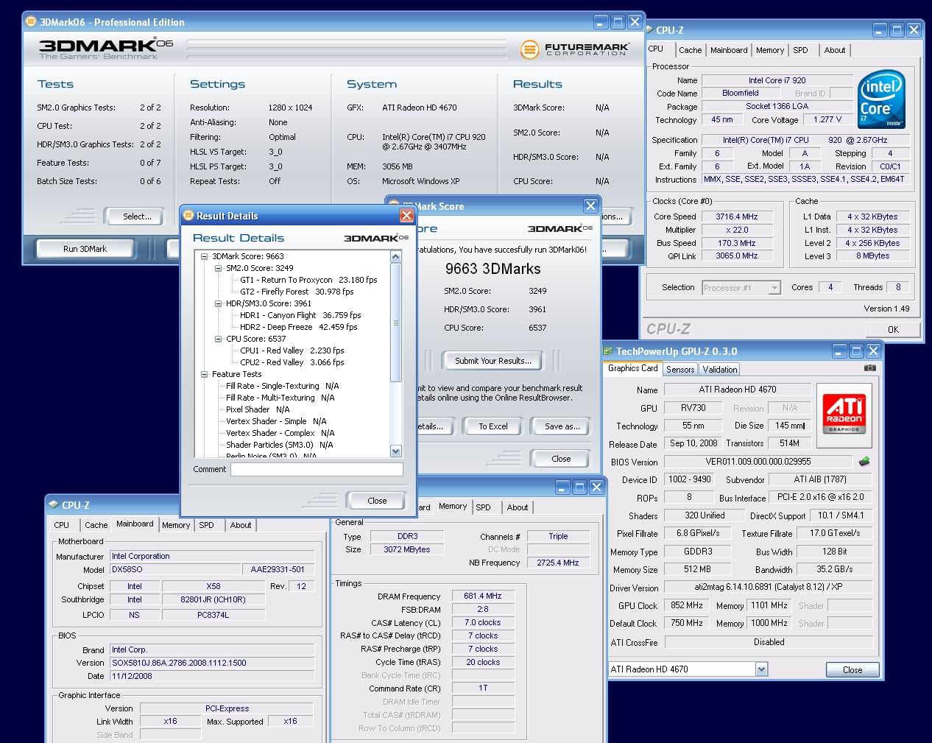Select the Pixel Shader N/A row
This screenshot has width=932, height=743.
(258, 409)
